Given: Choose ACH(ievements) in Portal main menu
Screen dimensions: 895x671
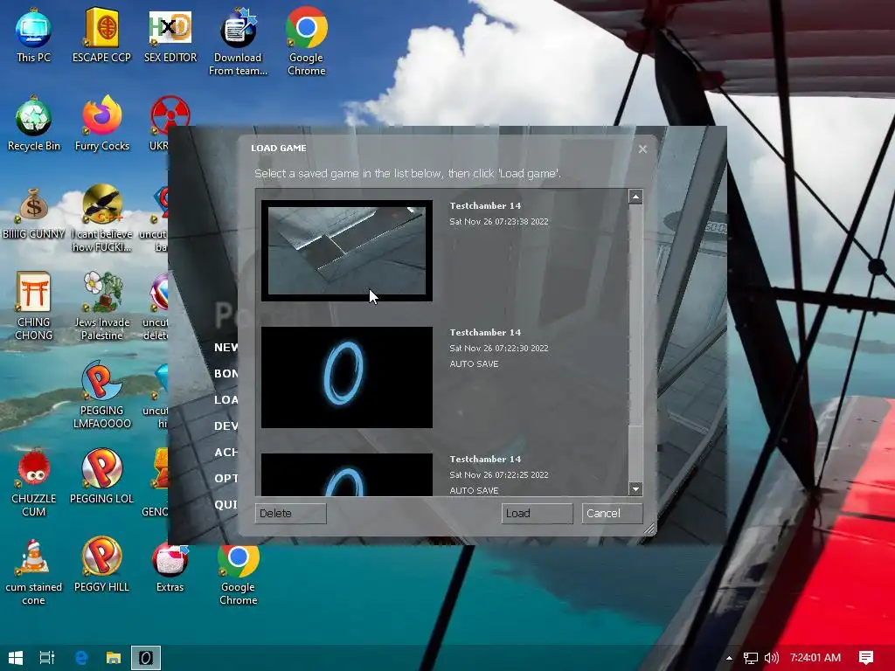Looking at the screenshot, I should (226, 453).
